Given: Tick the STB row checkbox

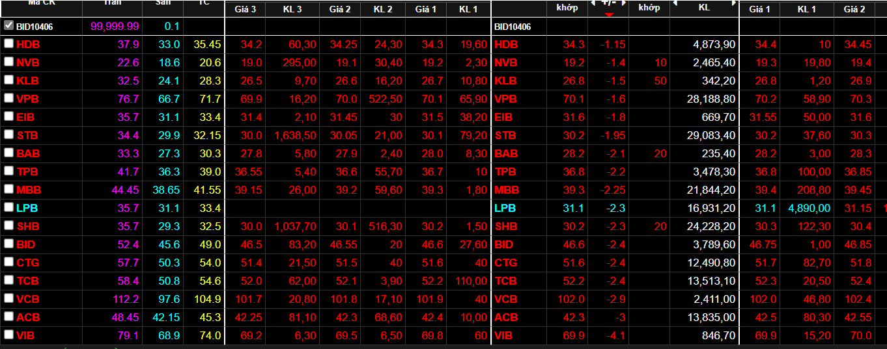Looking at the screenshot, I should pos(8,135).
